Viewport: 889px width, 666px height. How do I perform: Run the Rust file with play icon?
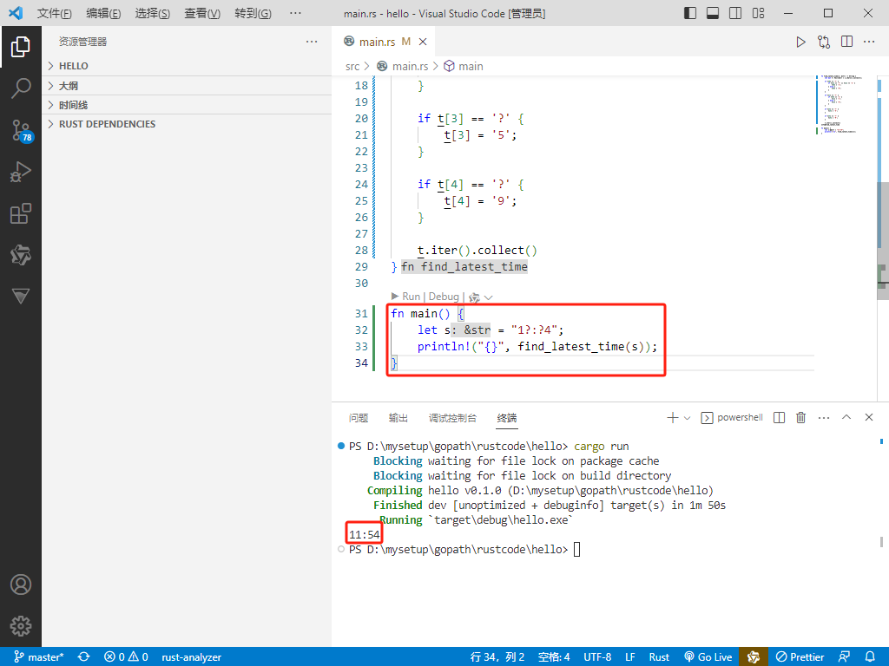[x=800, y=42]
